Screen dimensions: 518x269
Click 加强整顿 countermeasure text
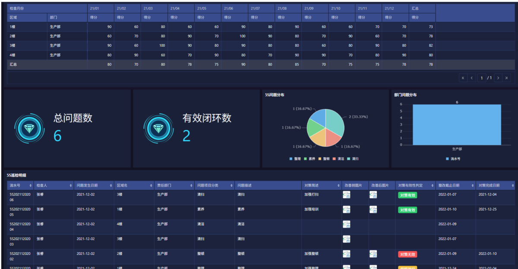coord(312,253)
